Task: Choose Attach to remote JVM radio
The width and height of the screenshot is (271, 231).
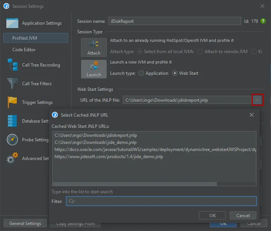Action: pyautogui.click(x=200, y=51)
